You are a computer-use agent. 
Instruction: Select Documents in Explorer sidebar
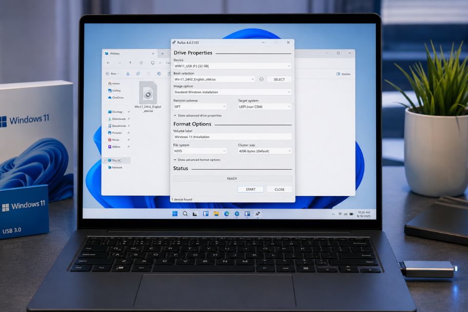[x=117, y=126]
